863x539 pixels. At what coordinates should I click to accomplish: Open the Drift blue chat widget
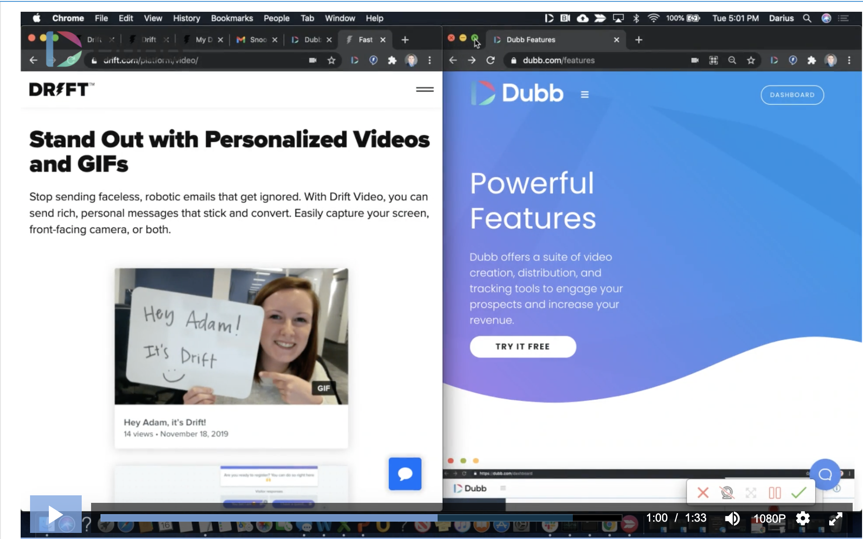[x=405, y=474]
